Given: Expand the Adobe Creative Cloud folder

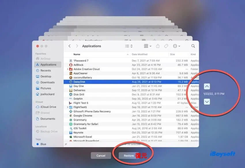Looking at the screenshot, I should pos(67,69).
